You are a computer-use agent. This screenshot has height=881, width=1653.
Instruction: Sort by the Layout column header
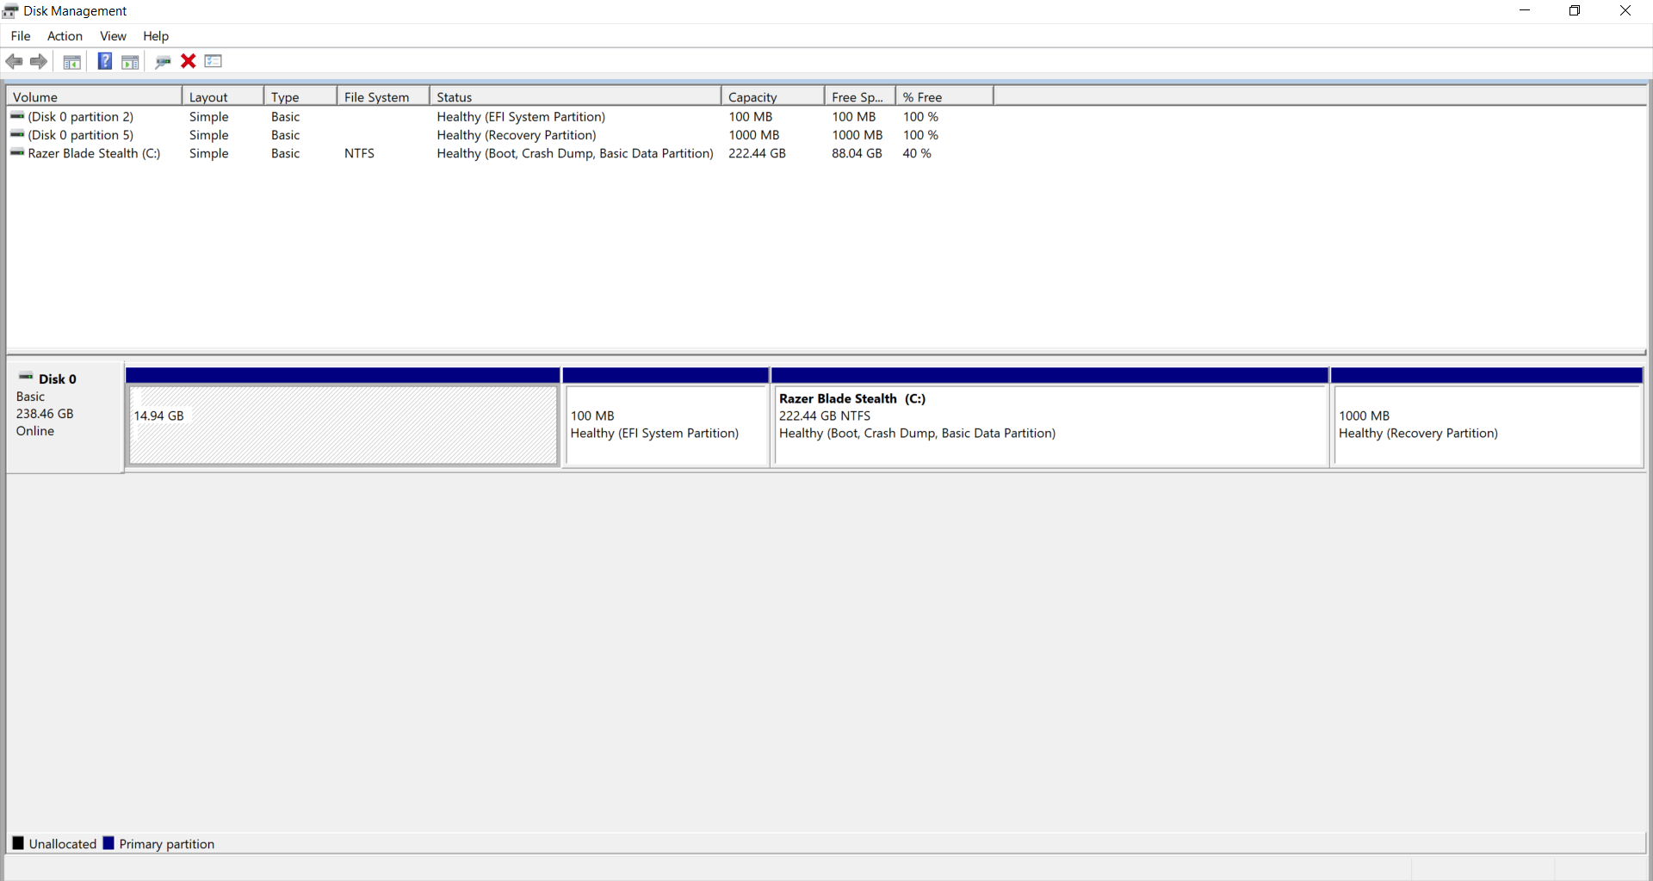[223, 97]
